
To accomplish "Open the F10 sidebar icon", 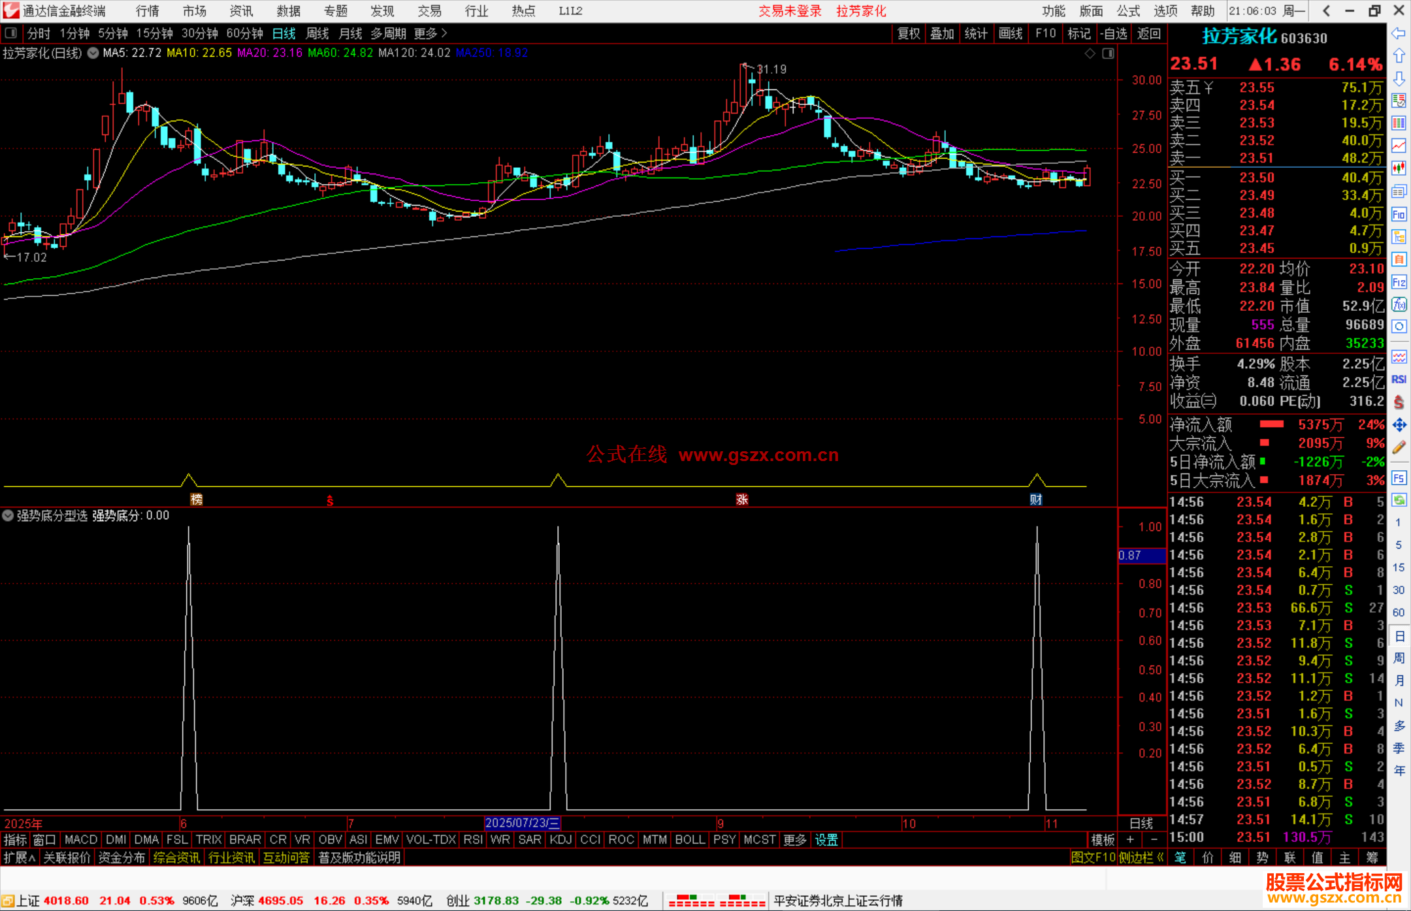I will [1399, 215].
